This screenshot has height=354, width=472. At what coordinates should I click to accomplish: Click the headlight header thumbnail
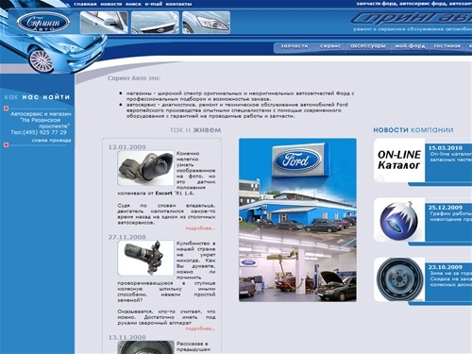206,23
